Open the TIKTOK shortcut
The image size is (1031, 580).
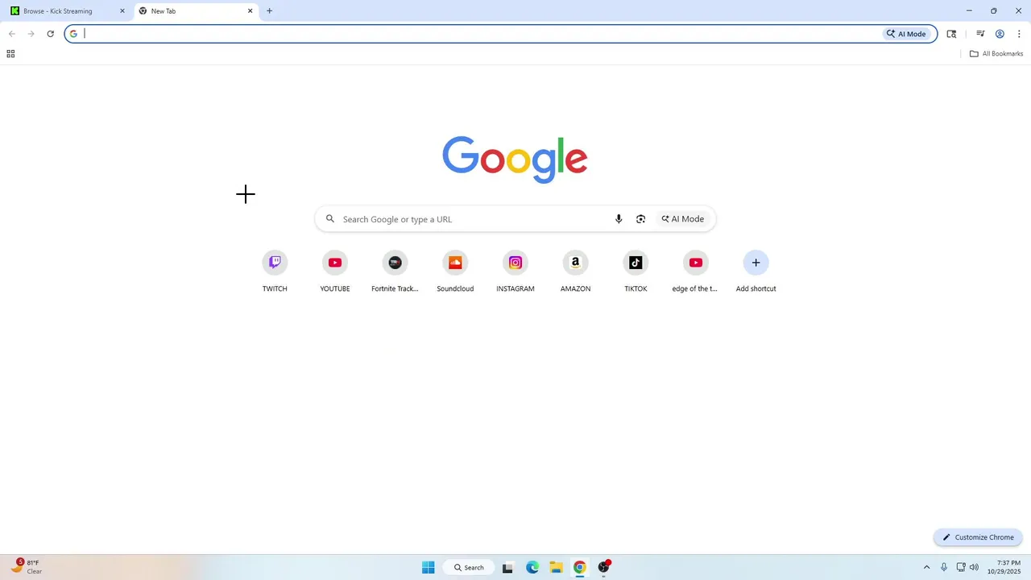[x=636, y=272]
